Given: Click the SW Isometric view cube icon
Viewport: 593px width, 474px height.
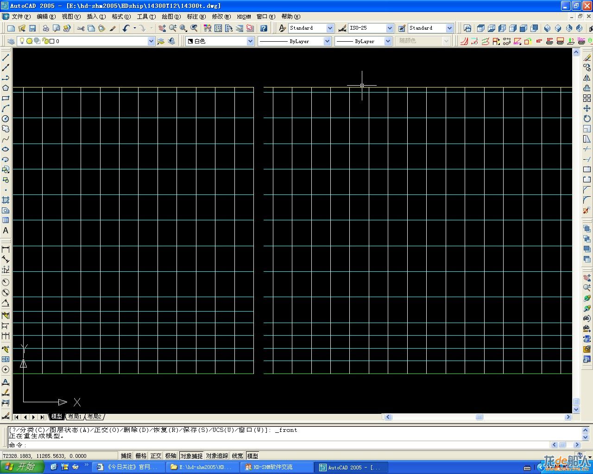Looking at the screenshot, I should (x=547, y=28).
